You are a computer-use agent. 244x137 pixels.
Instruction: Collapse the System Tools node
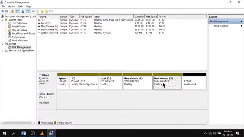tap(2, 20)
